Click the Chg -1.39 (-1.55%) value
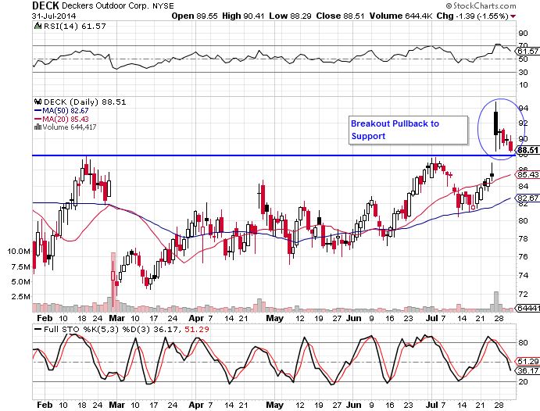 [x=473, y=16]
